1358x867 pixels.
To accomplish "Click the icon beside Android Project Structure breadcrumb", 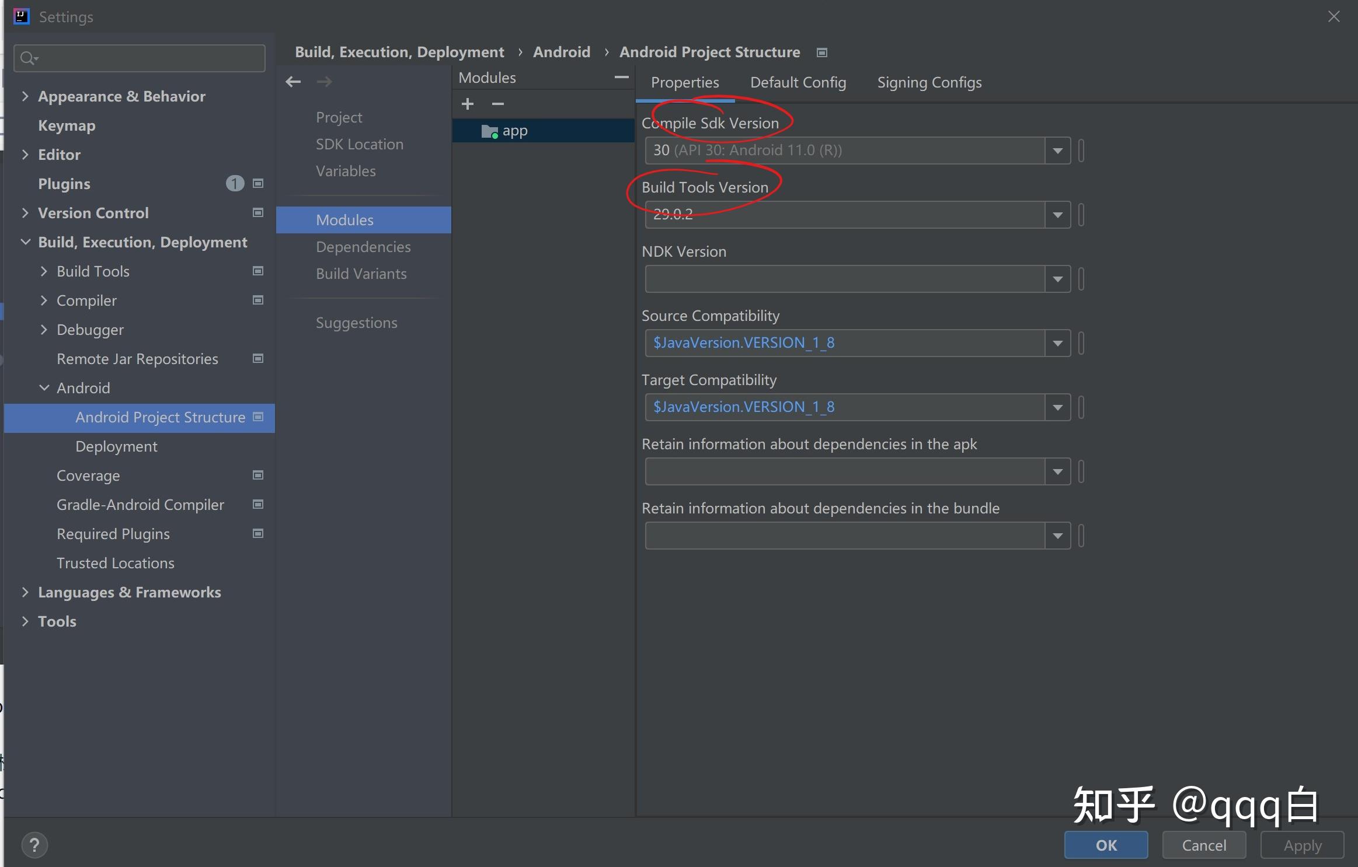I will 821,53.
